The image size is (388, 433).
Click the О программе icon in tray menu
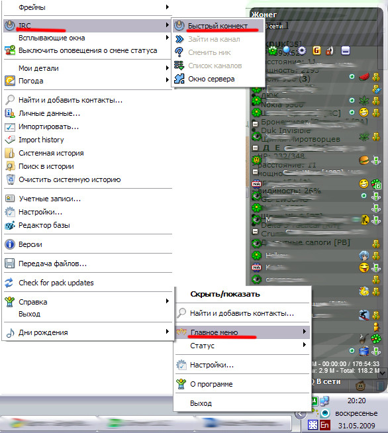181,383
